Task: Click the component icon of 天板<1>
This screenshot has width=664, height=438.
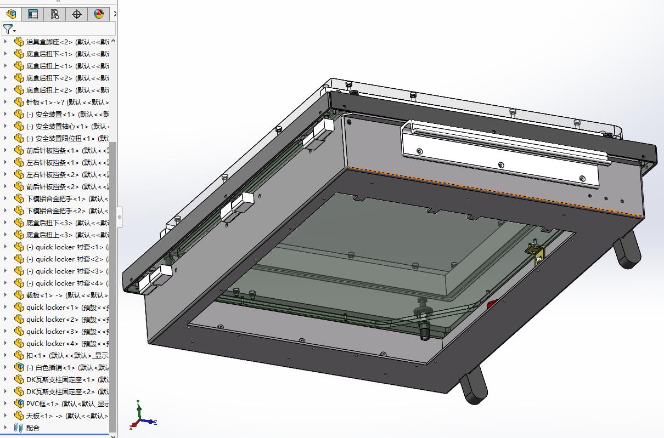Action: [19, 416]
